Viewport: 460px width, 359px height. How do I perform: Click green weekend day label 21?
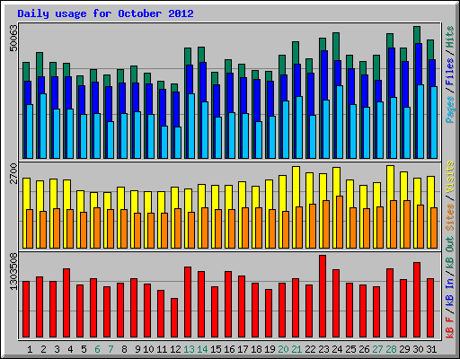(296, 349)
